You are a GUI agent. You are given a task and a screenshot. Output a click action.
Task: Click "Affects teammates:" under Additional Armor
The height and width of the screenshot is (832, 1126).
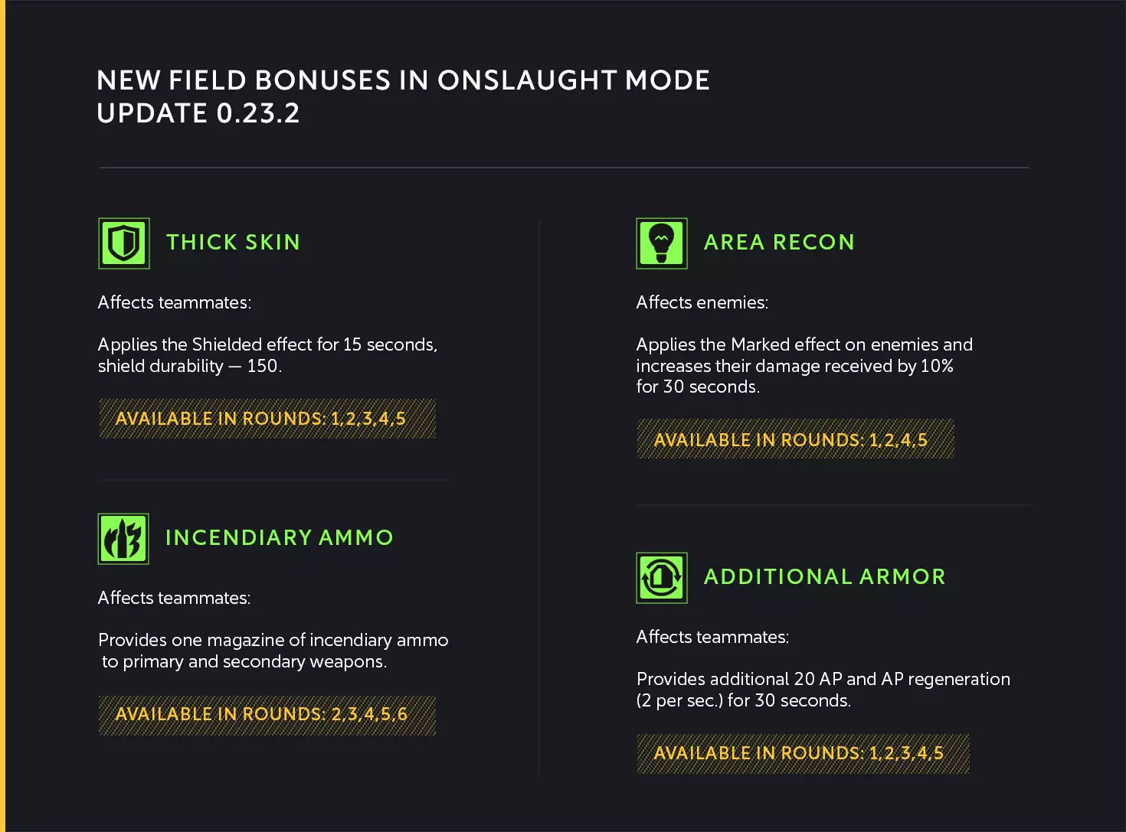(712, 638)
